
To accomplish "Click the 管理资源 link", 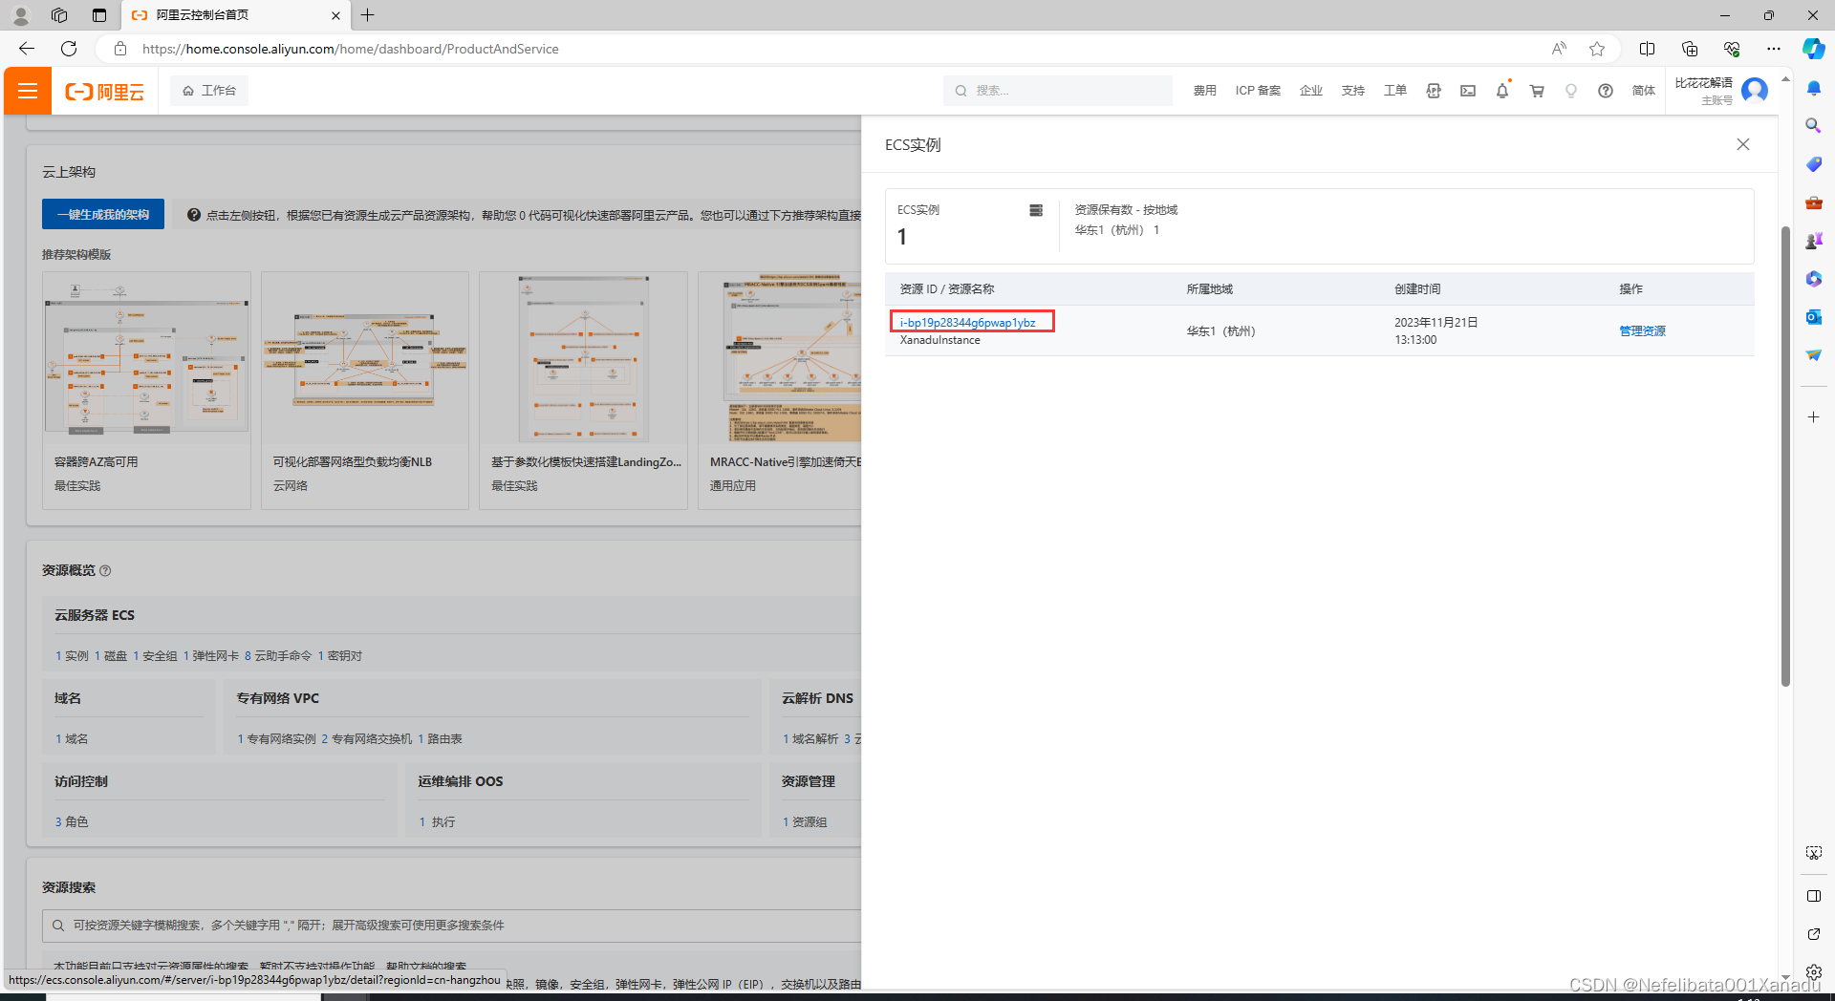I will click(x=1642, y=331).
